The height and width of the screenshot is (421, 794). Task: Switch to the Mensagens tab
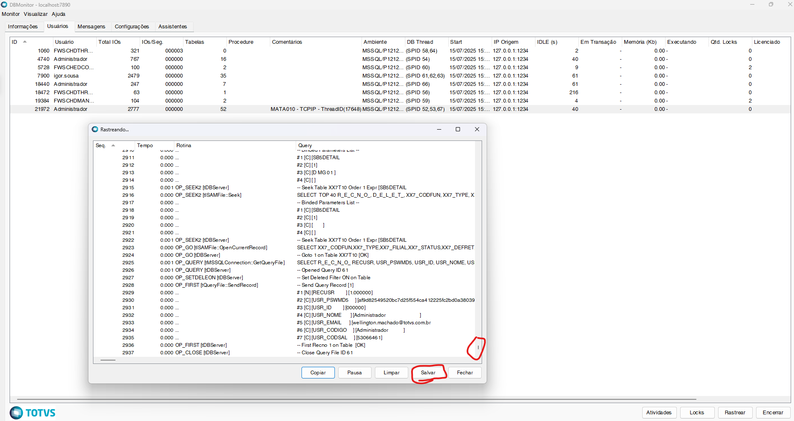click(91, 27)
